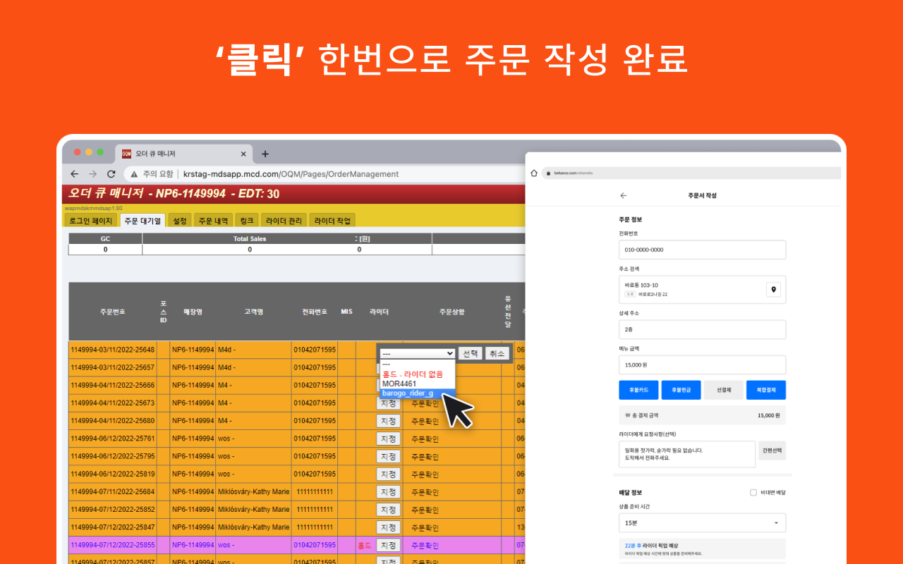The width and height of the screenshot is (903, 564).
Task: Click 지정 in the pink 25855 hold row
Action: click(x=388, y=545)
